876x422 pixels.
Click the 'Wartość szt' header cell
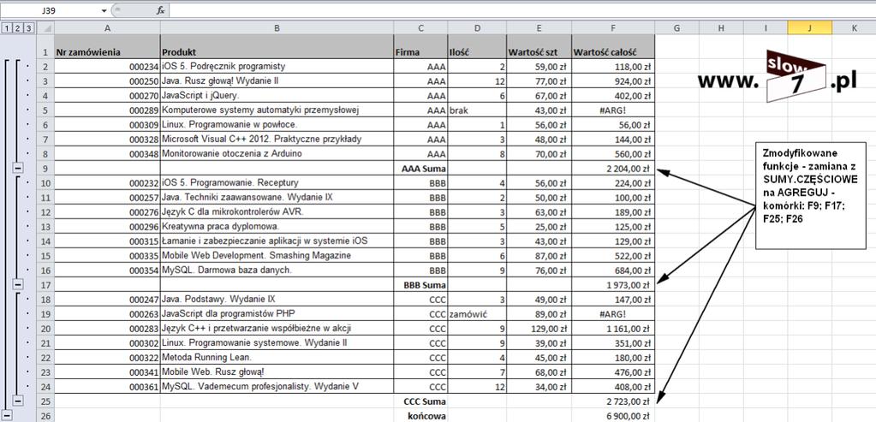[x=539, y=47]
